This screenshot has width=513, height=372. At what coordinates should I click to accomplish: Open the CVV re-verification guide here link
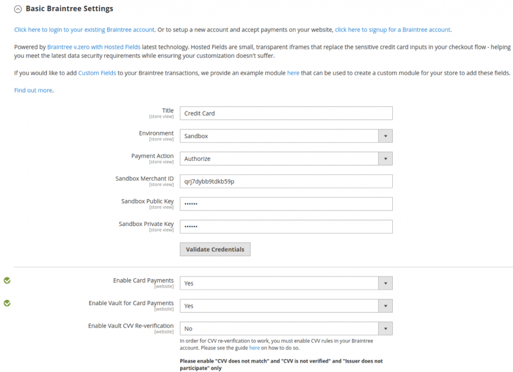point(254,347)
